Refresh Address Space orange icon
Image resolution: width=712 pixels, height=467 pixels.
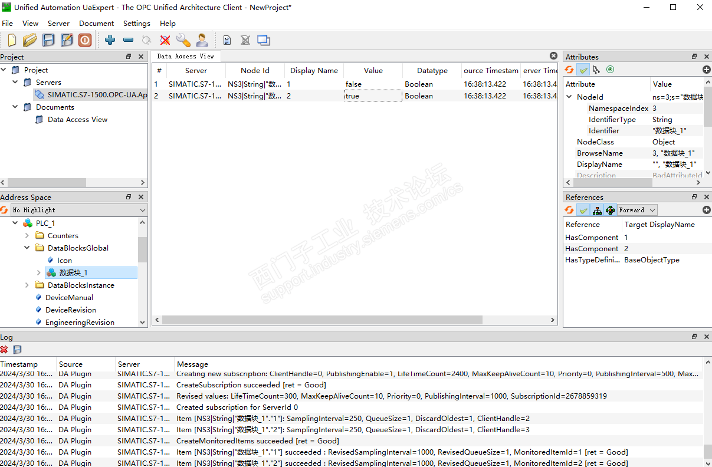pos(5,210)
